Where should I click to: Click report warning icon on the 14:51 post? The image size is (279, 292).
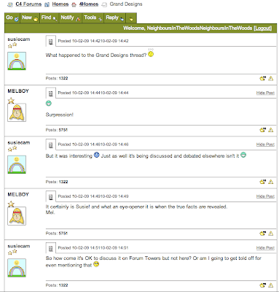point(271,285)
